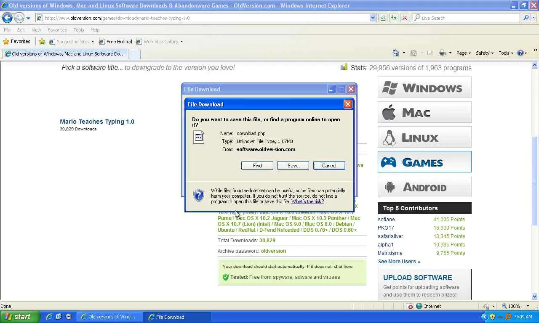Click the blue Help question mark icon
Image resolution: width=539 pixels, height=323 pixels.
coord(521,53)
